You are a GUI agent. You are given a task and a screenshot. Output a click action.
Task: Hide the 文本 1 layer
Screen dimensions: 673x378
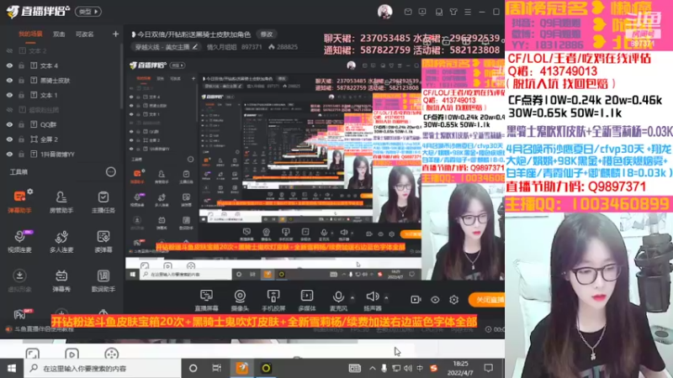pyautogui.click(x=9, y=95)
